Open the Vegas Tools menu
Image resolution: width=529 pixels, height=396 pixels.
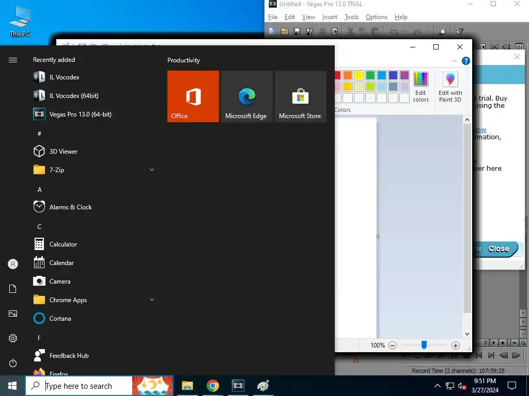351,17
